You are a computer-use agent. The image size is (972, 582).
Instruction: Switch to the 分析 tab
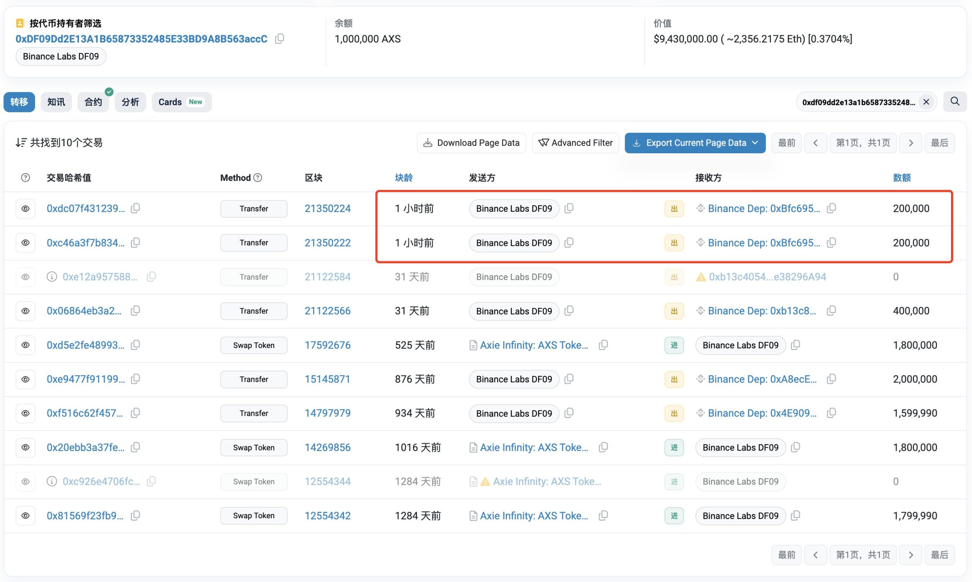(130, 102)
